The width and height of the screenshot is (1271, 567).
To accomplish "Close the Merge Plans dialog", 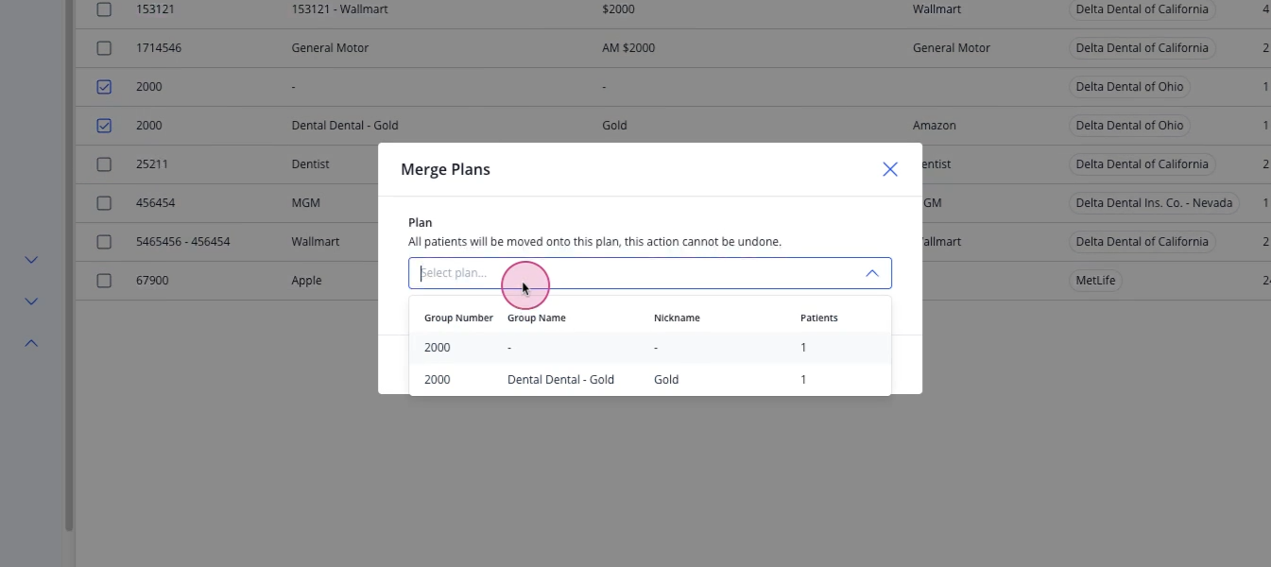I will pyautogui.click(x=889, y=169).
